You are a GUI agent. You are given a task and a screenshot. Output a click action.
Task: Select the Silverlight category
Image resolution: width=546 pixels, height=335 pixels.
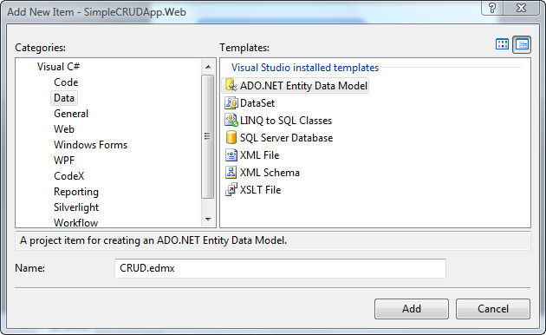pyautogui.click(x=76, y=207)
